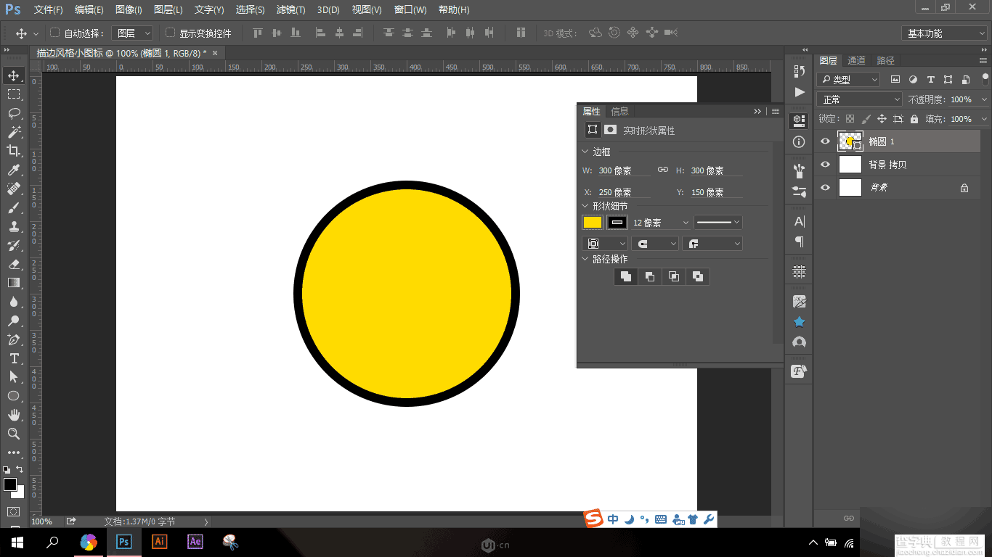This screenshot has width=992, height=557.
Task: Open the History panel icon
Action: [800, 71]
